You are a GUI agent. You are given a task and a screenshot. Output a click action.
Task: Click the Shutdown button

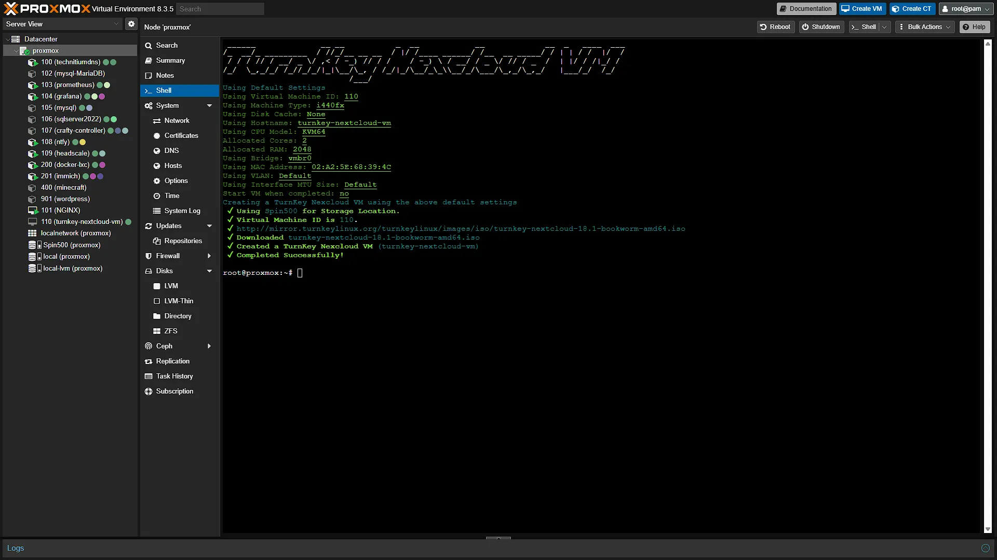coord(821,27)
